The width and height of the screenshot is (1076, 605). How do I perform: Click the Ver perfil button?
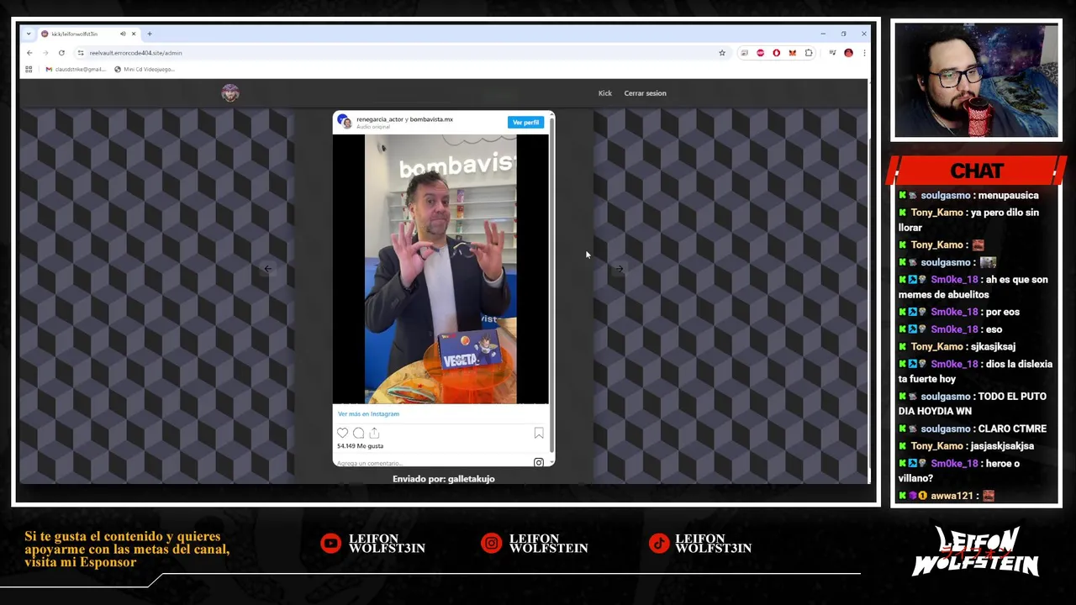(x=525, y=123)
